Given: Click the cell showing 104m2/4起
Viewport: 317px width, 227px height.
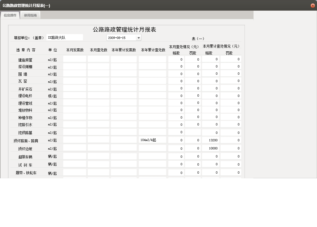Looking at the screenshot, I should pyautogui.click(x=152, y=140).
